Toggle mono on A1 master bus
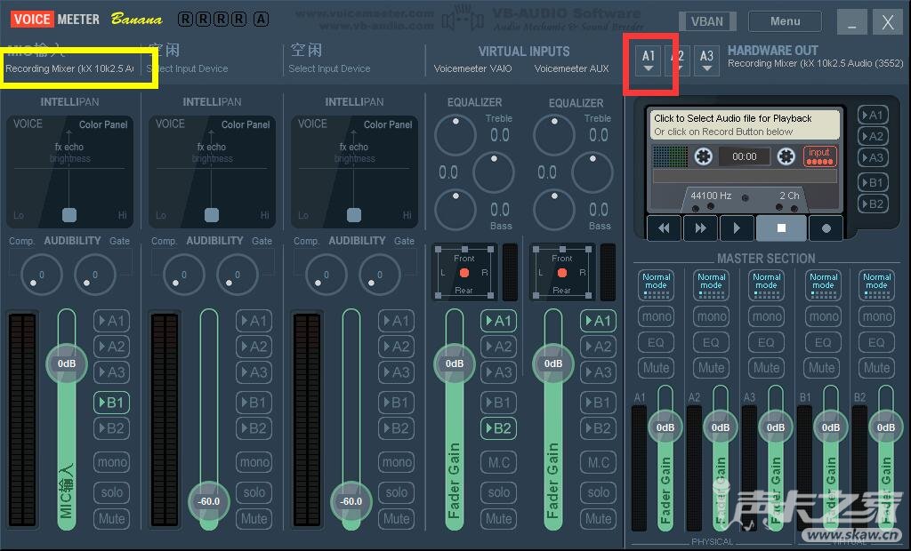 click(656, 316)
